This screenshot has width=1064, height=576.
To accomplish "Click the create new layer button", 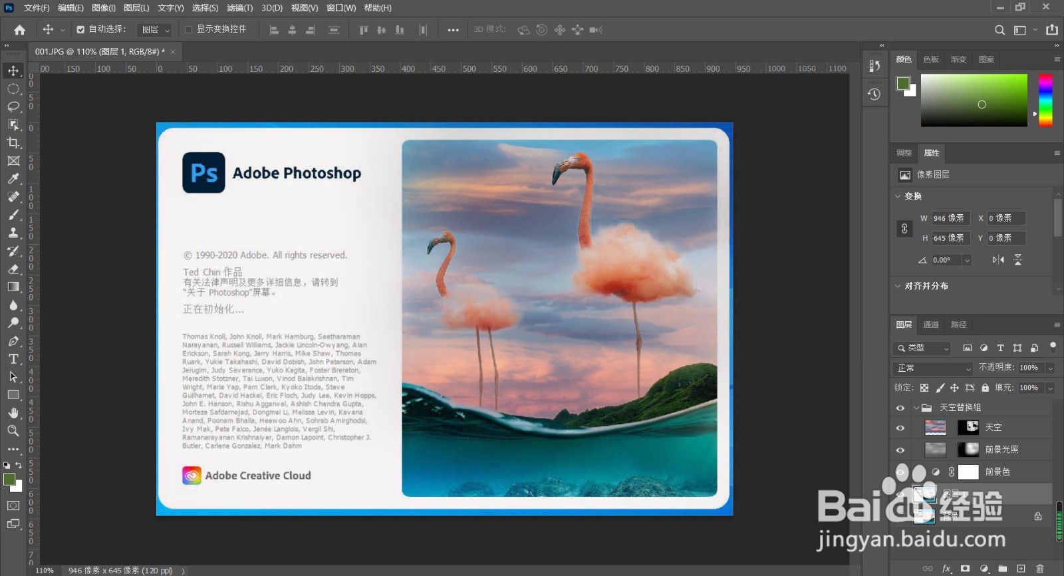I will pyautogui.click(x=1021, y=569).
